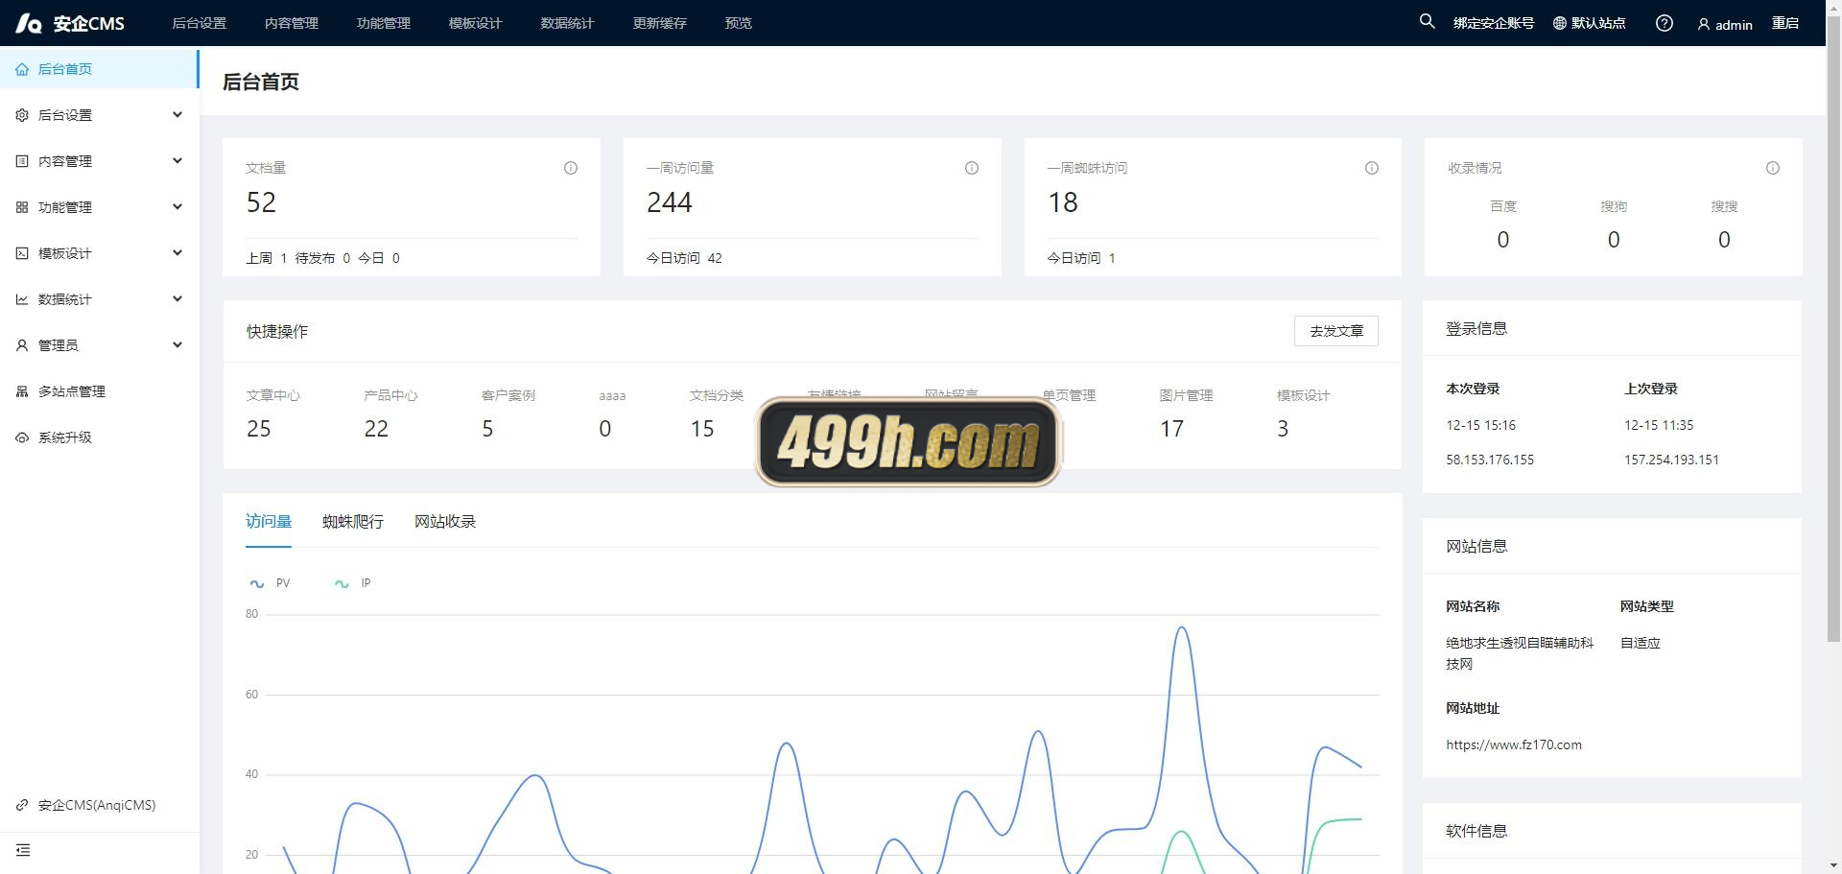The width and height of the screenshot is (1842, 874).
Task: Click last login IP 157.254.193.151
Action: 1671,460
